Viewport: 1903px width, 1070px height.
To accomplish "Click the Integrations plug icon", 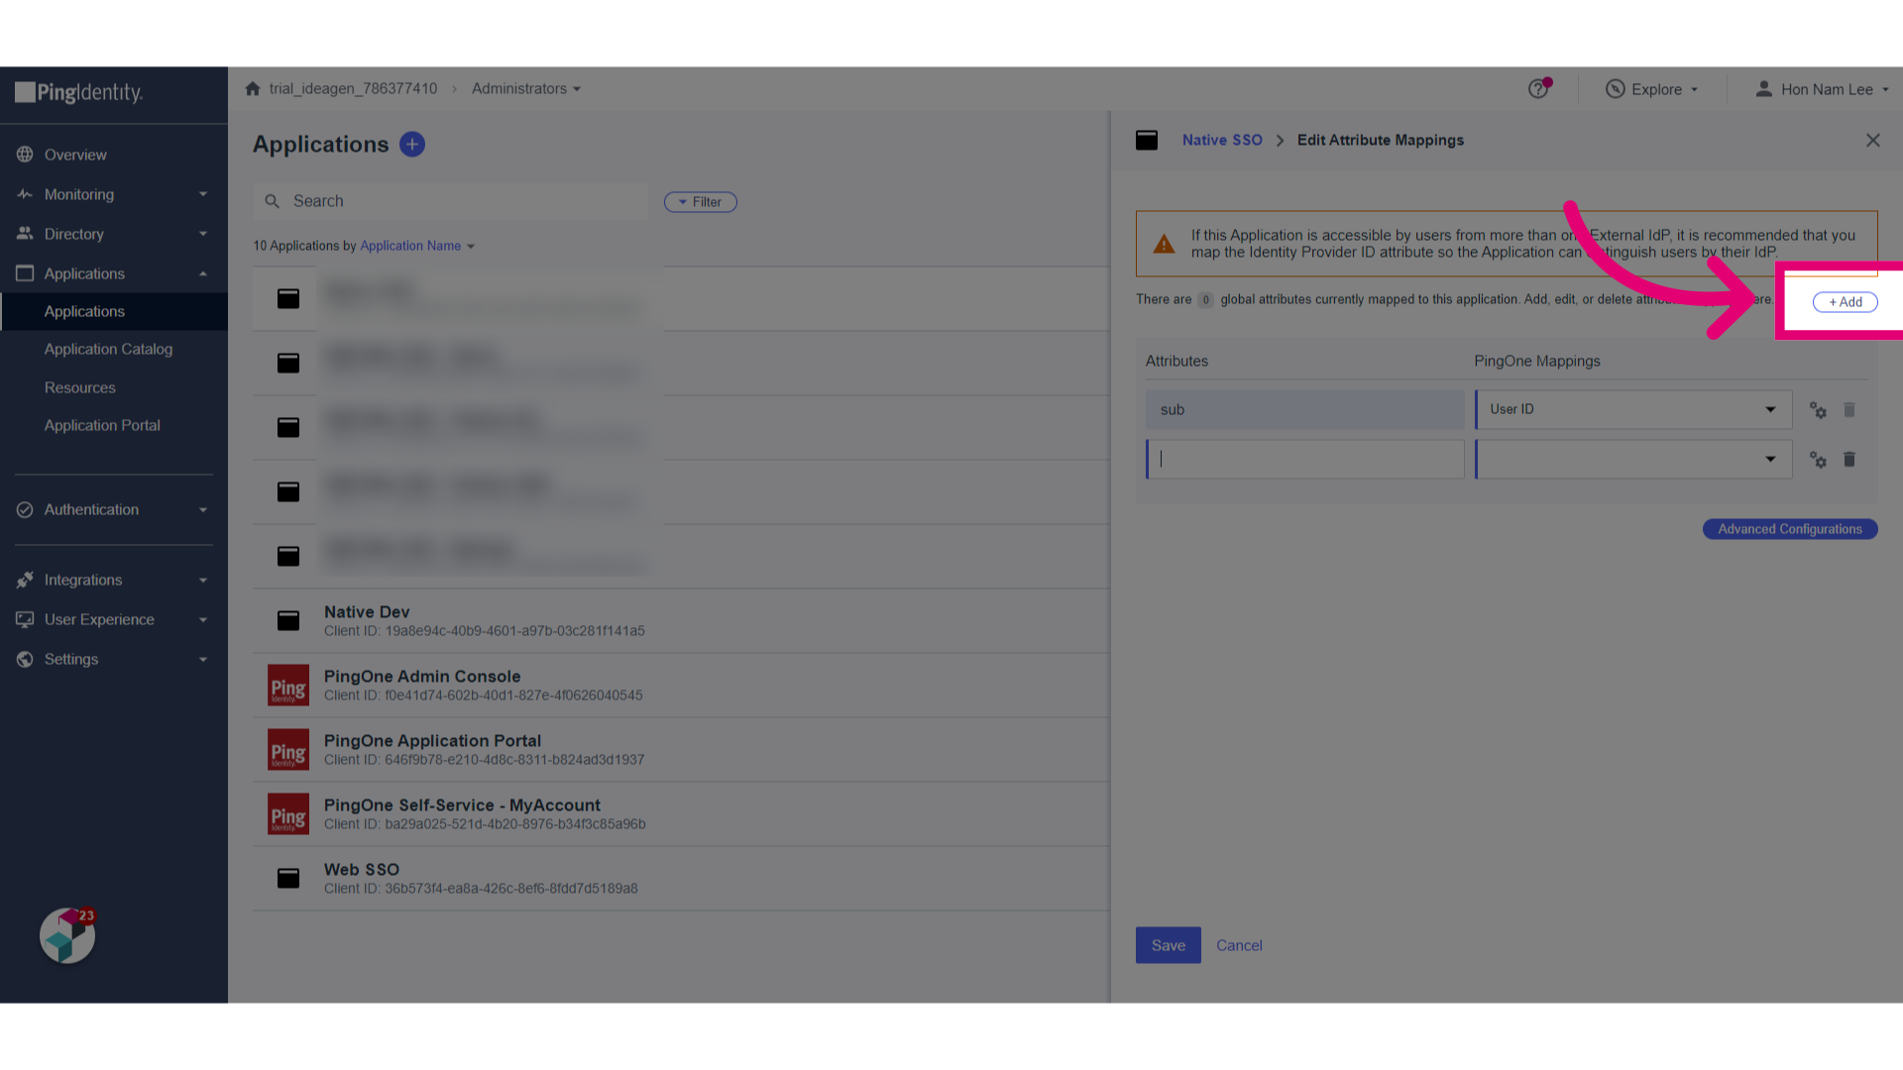I will pyautogui.click(x=25, y=580).
